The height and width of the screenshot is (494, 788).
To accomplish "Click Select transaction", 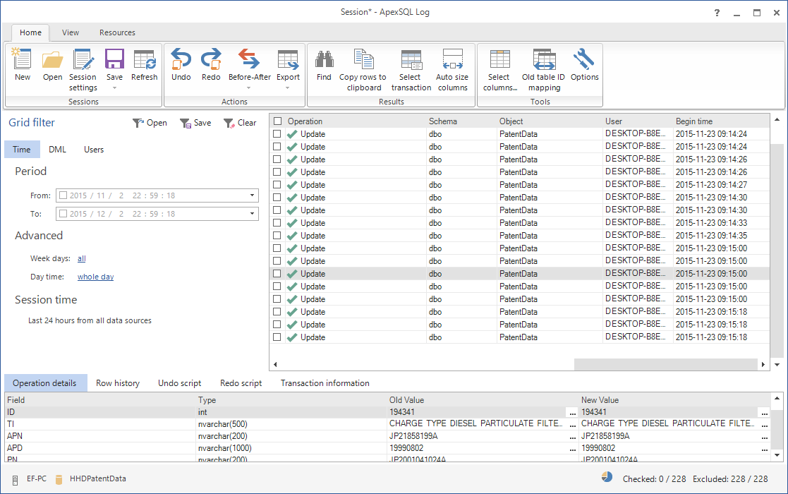I will point(411,69).
